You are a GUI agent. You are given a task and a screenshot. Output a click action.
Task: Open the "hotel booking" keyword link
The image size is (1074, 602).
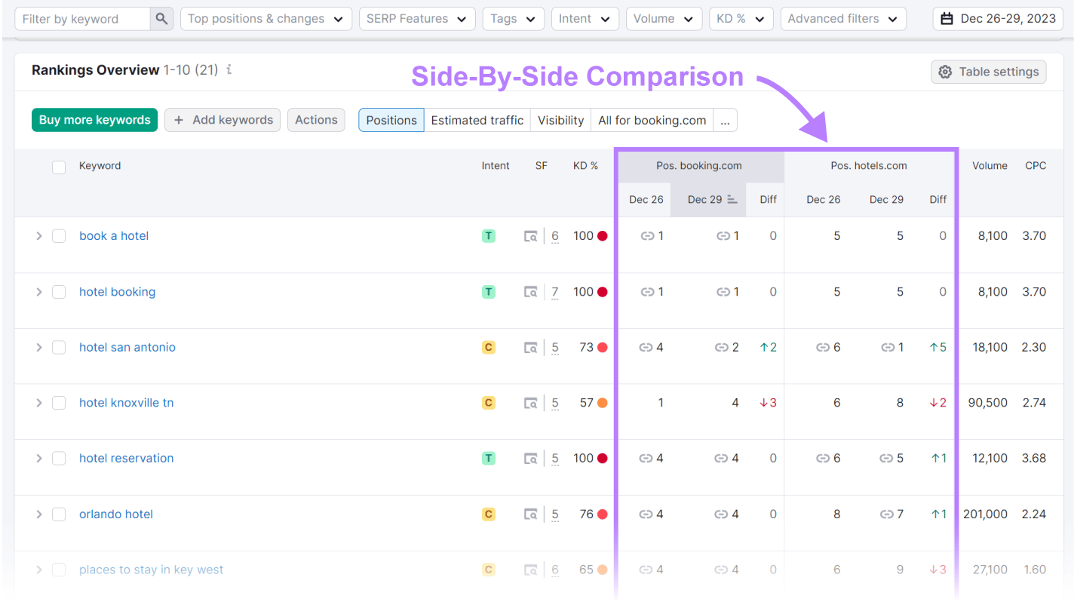118,291
